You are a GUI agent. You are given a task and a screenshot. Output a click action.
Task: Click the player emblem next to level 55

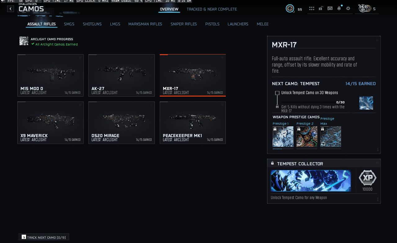tap(290, 9)
